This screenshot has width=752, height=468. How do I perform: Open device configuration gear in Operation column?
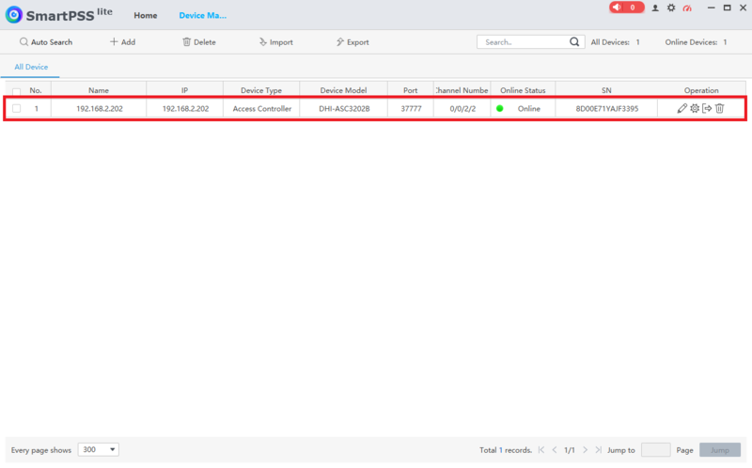[695, 108]
